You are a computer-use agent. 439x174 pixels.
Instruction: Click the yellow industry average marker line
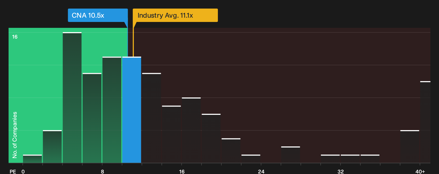click(133, 39)
